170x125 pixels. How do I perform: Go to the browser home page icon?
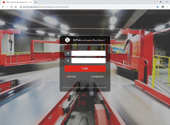point(16,7)
